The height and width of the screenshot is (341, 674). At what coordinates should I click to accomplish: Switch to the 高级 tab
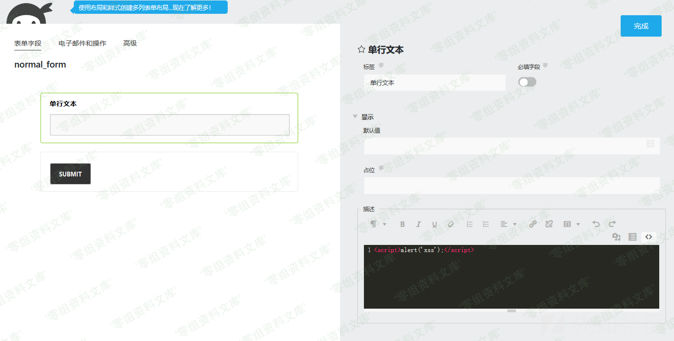coord(130,43)
